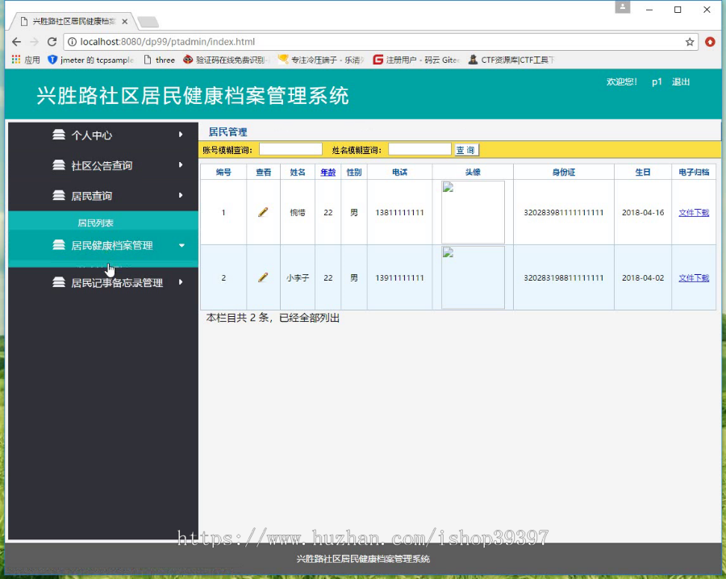The width and height of the screenshot is (726, 579).
Task: Bookmark page with the star icon
Action: click(690, 42)
